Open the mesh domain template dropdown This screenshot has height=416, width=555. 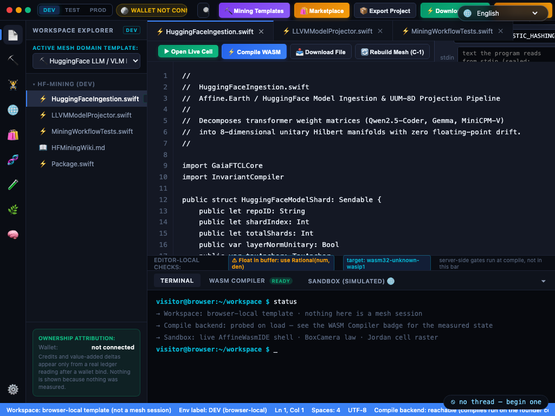click(x=86, y=61)
